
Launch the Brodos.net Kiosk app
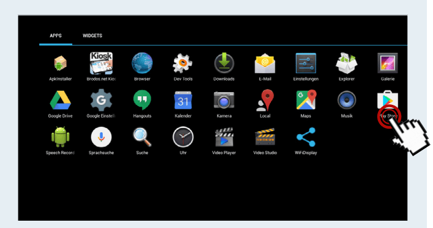[x=101, y=63]
